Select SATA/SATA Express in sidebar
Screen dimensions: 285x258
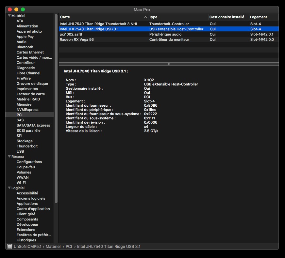click(x=33, y=125)
